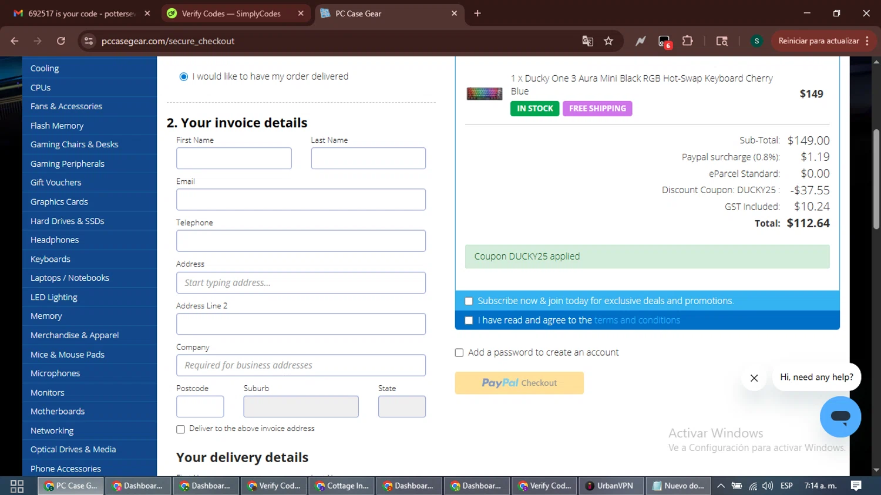Close the Verify Codes SimplyCodes tab

(301, 14)
